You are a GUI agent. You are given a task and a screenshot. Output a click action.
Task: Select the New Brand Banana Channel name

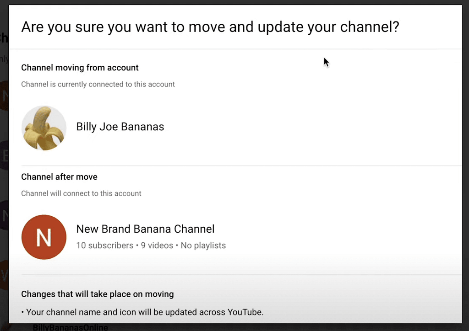click(x=145, y=229)
